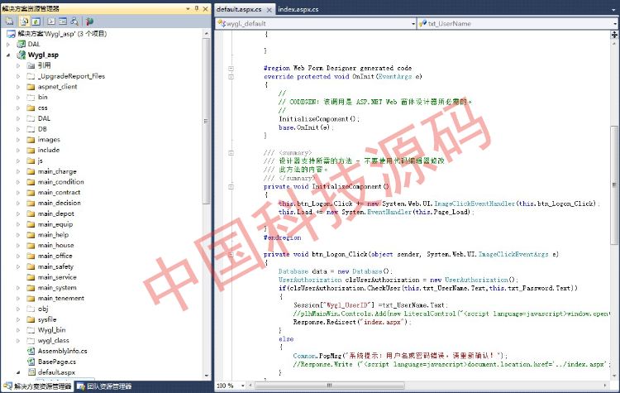The height and width of the screenshot is (393, 620).
Task: Select the main_decision folder name
Action: [x=60, y=203]
